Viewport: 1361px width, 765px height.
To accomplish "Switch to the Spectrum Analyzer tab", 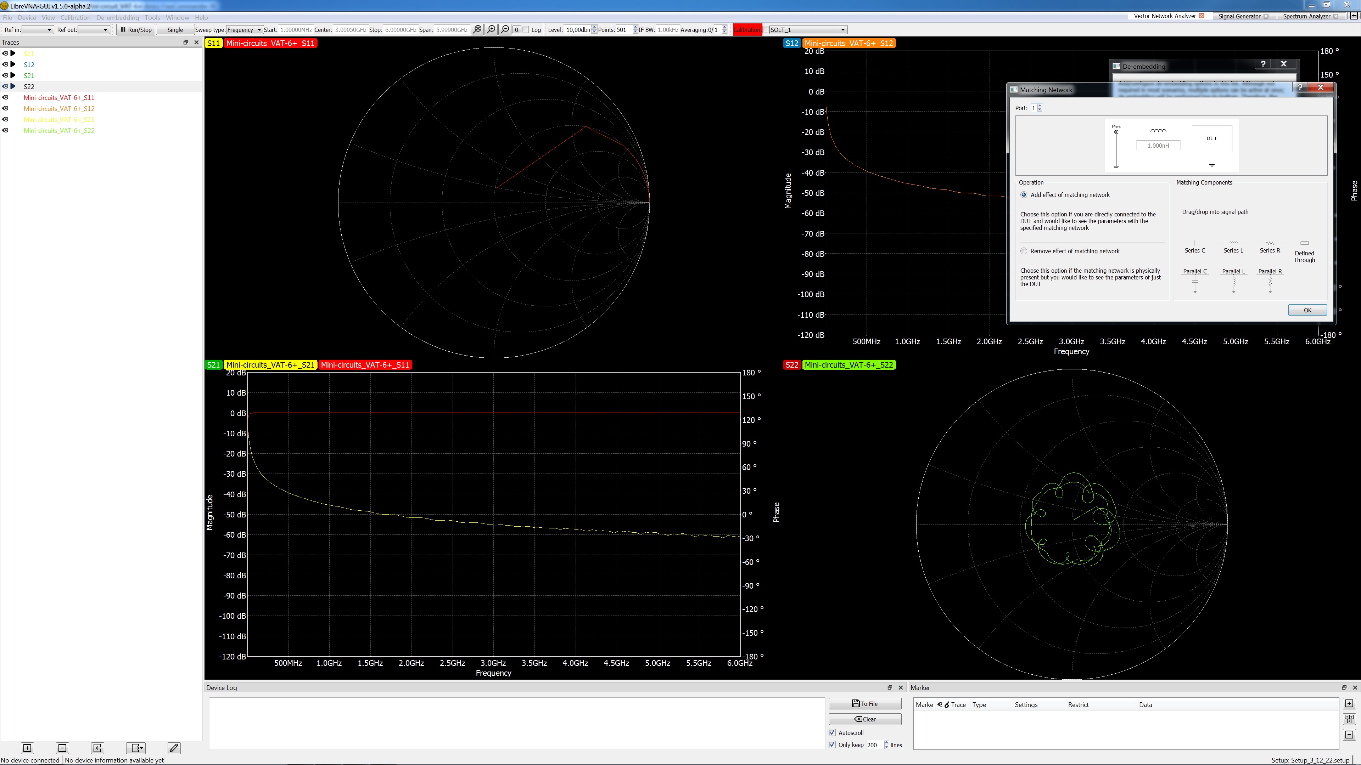I will 1306,16.
